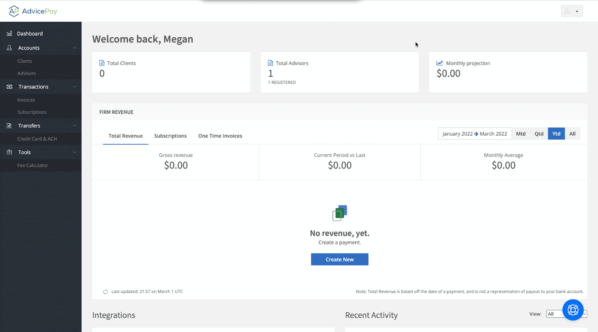Screen dimensions: 598x332
Task: Open the January 2022 to March 2022 date range
Action: (474, 134)
